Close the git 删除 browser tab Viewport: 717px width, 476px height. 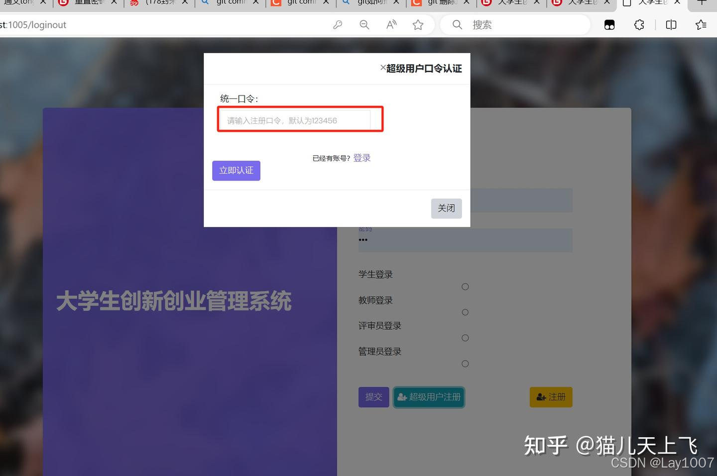[467, 2]
